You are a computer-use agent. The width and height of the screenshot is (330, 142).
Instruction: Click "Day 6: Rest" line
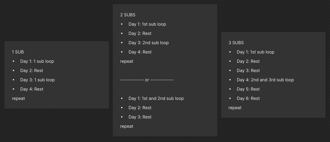click(248, 98)
